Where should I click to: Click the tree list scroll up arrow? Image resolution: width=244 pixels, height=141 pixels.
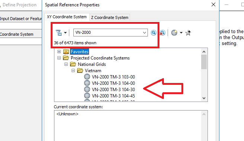204,52
